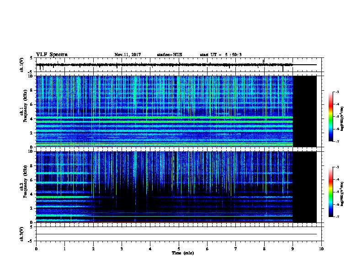
Task: Click the bright 4 kHz band in ch.1 spectrogram
Action: click(165, 118)
